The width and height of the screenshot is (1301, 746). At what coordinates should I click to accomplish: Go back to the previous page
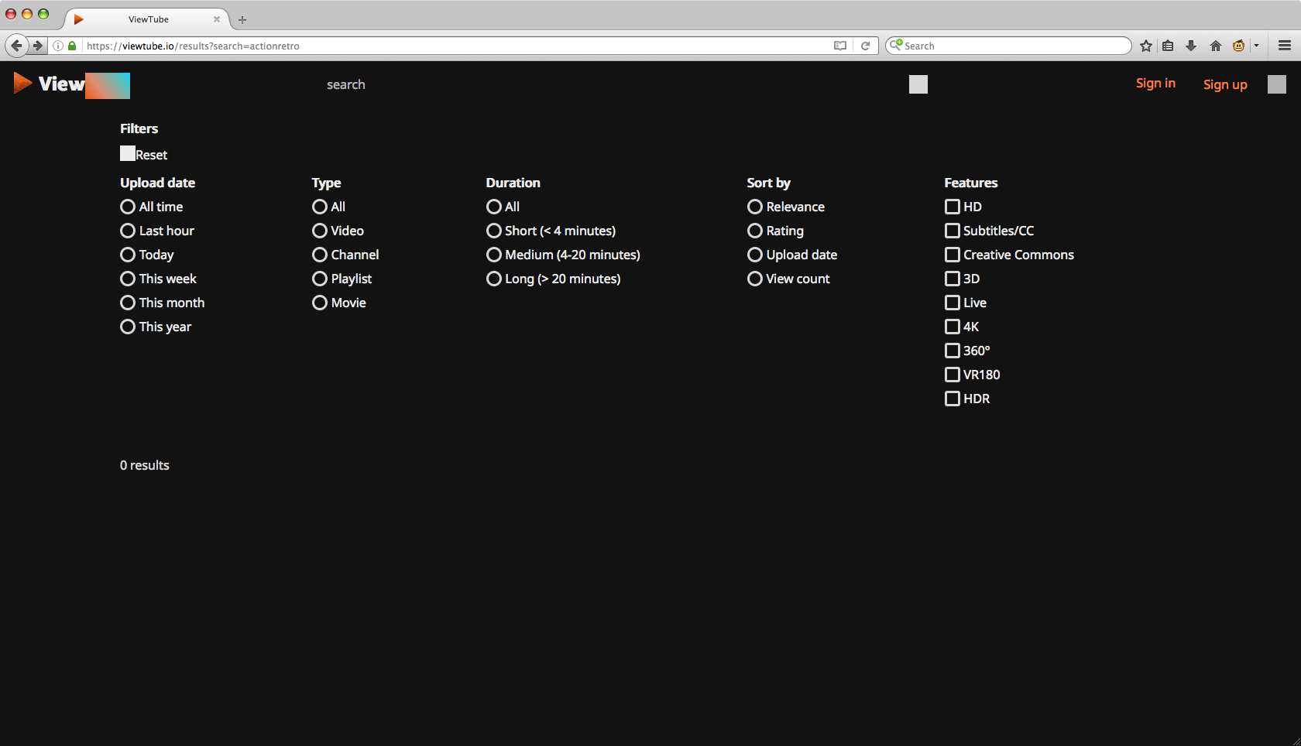[x=16, y=46]
